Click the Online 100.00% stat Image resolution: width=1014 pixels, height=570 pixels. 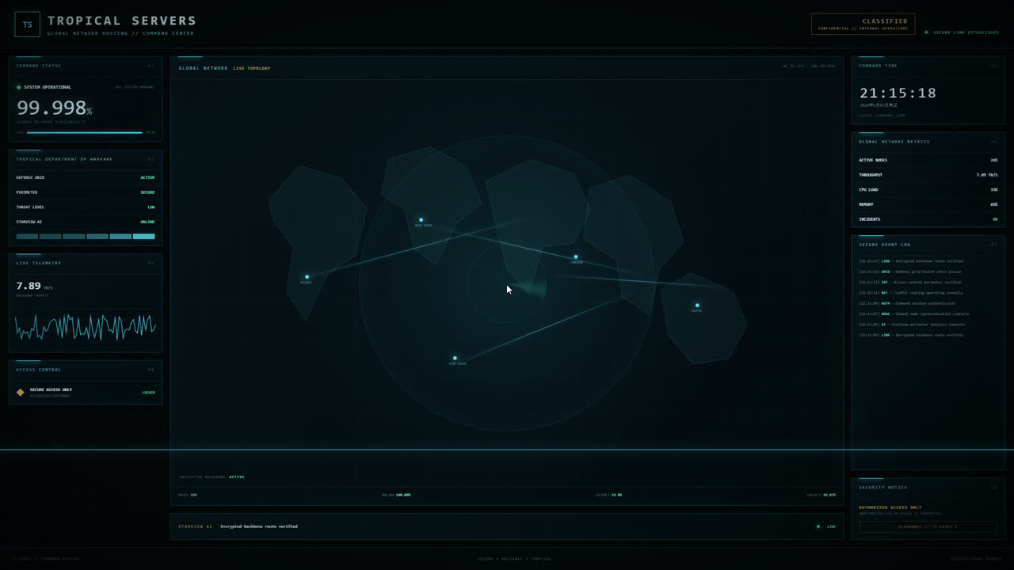396,495
